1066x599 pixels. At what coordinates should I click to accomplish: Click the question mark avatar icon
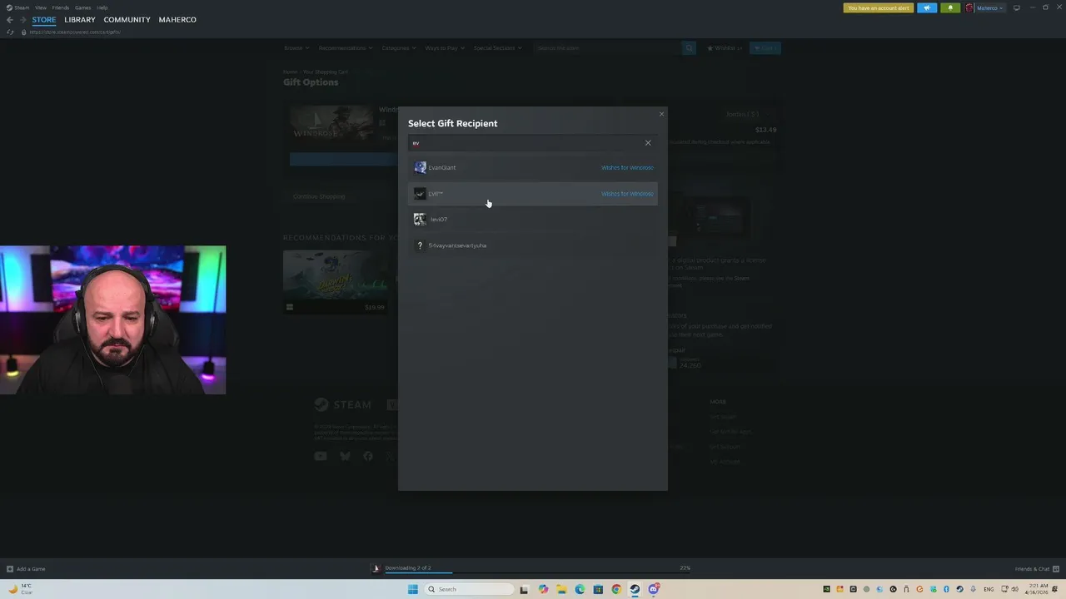click(420, 245)
